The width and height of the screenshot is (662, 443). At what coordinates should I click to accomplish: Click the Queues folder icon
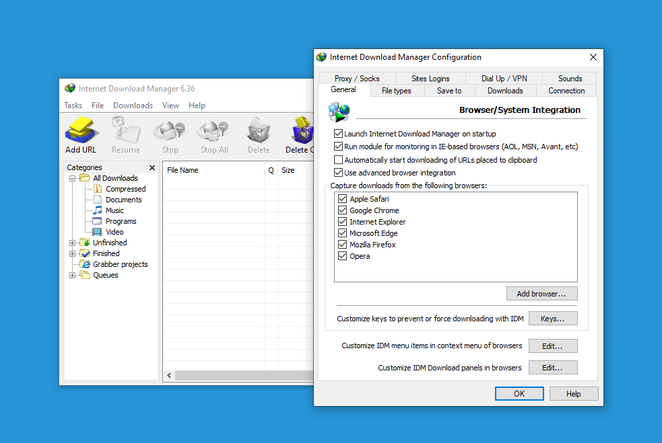(x=85, y=275)
